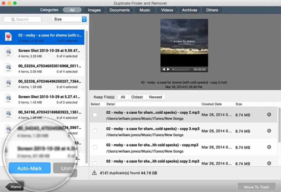Reveal copy 3.mp3 using its magnifier icon

(x=269, y=131)
